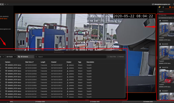This screenshot has height=103, width=174.
Task: Select bookmark row starting 23/10/23 22:40:03
Action: [62, 68]
